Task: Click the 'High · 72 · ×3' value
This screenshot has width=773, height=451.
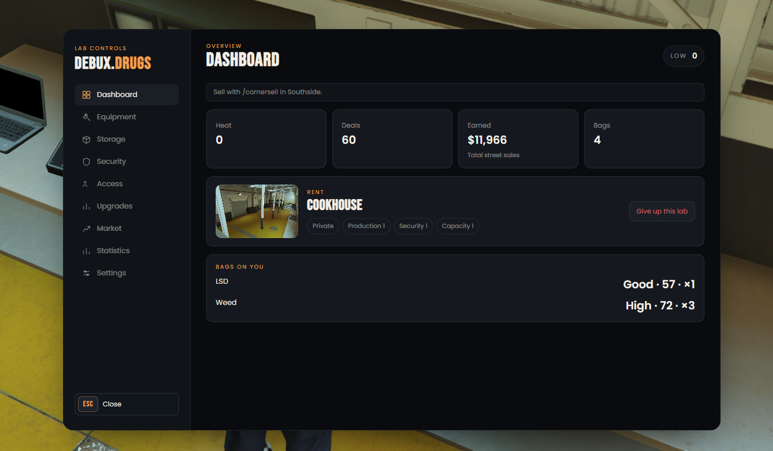Action: coord(660,305)
